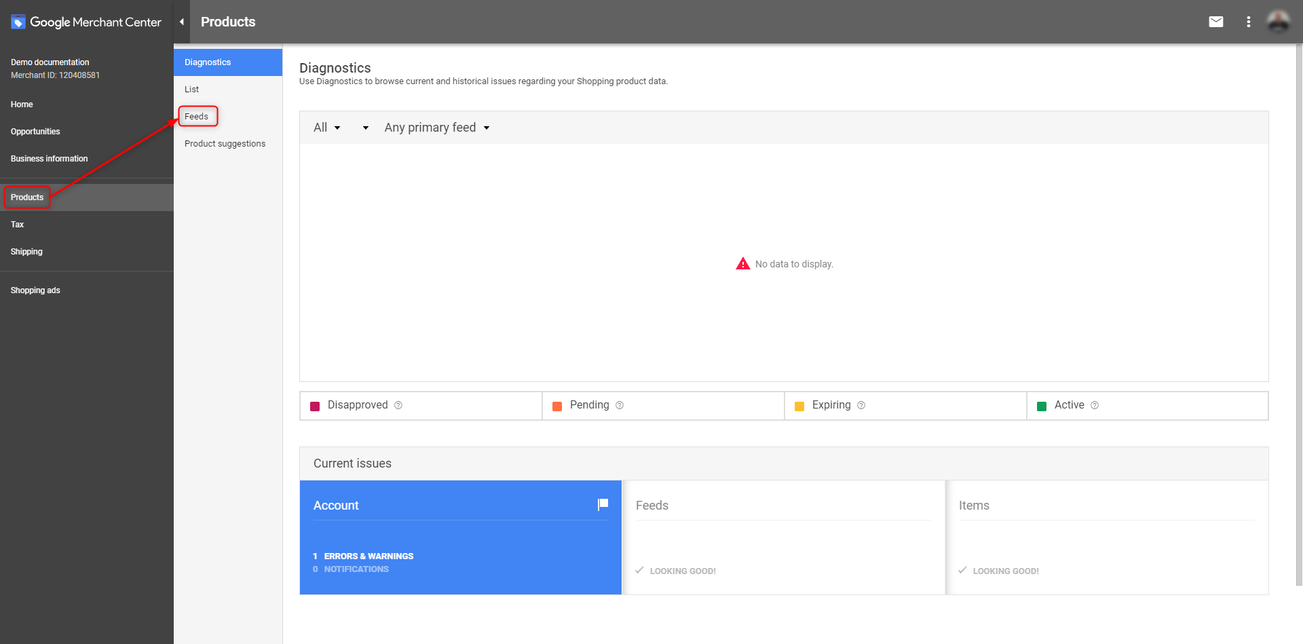The height and width of the screenshot is (644, 1303).
Task: Select the Items issues card
Action: pos(1108,537)
